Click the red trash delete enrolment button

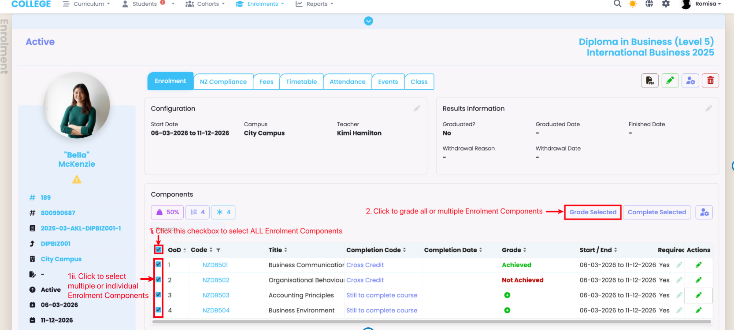710,81
